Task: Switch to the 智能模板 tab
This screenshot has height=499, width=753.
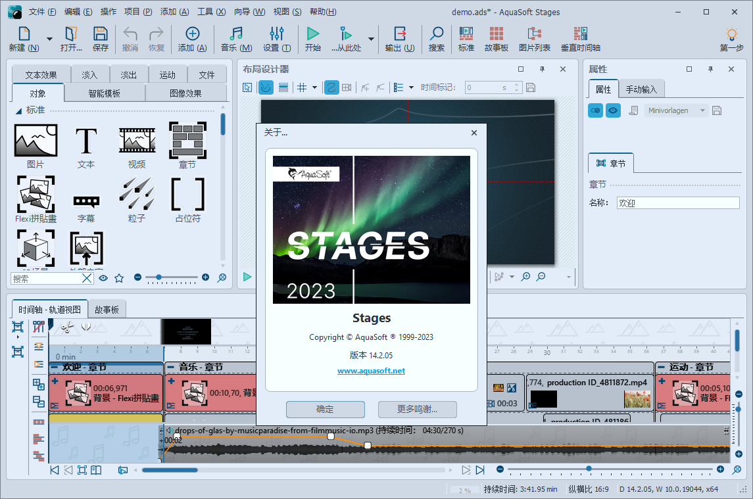Action: [104, 93]
